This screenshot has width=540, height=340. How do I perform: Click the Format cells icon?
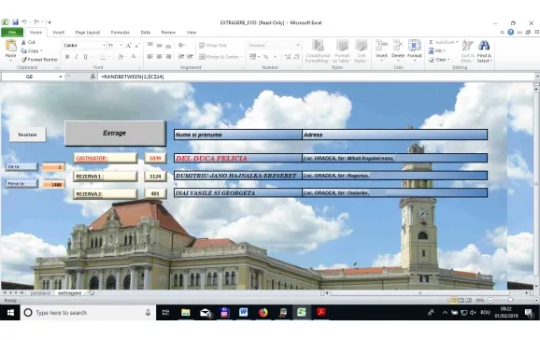point(414,46)
